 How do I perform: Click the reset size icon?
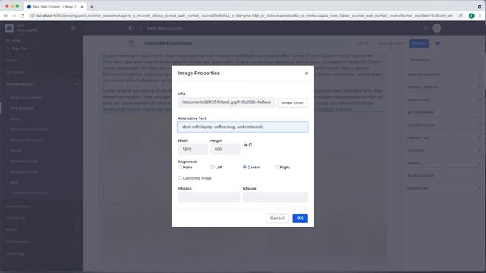pos(251,145)
